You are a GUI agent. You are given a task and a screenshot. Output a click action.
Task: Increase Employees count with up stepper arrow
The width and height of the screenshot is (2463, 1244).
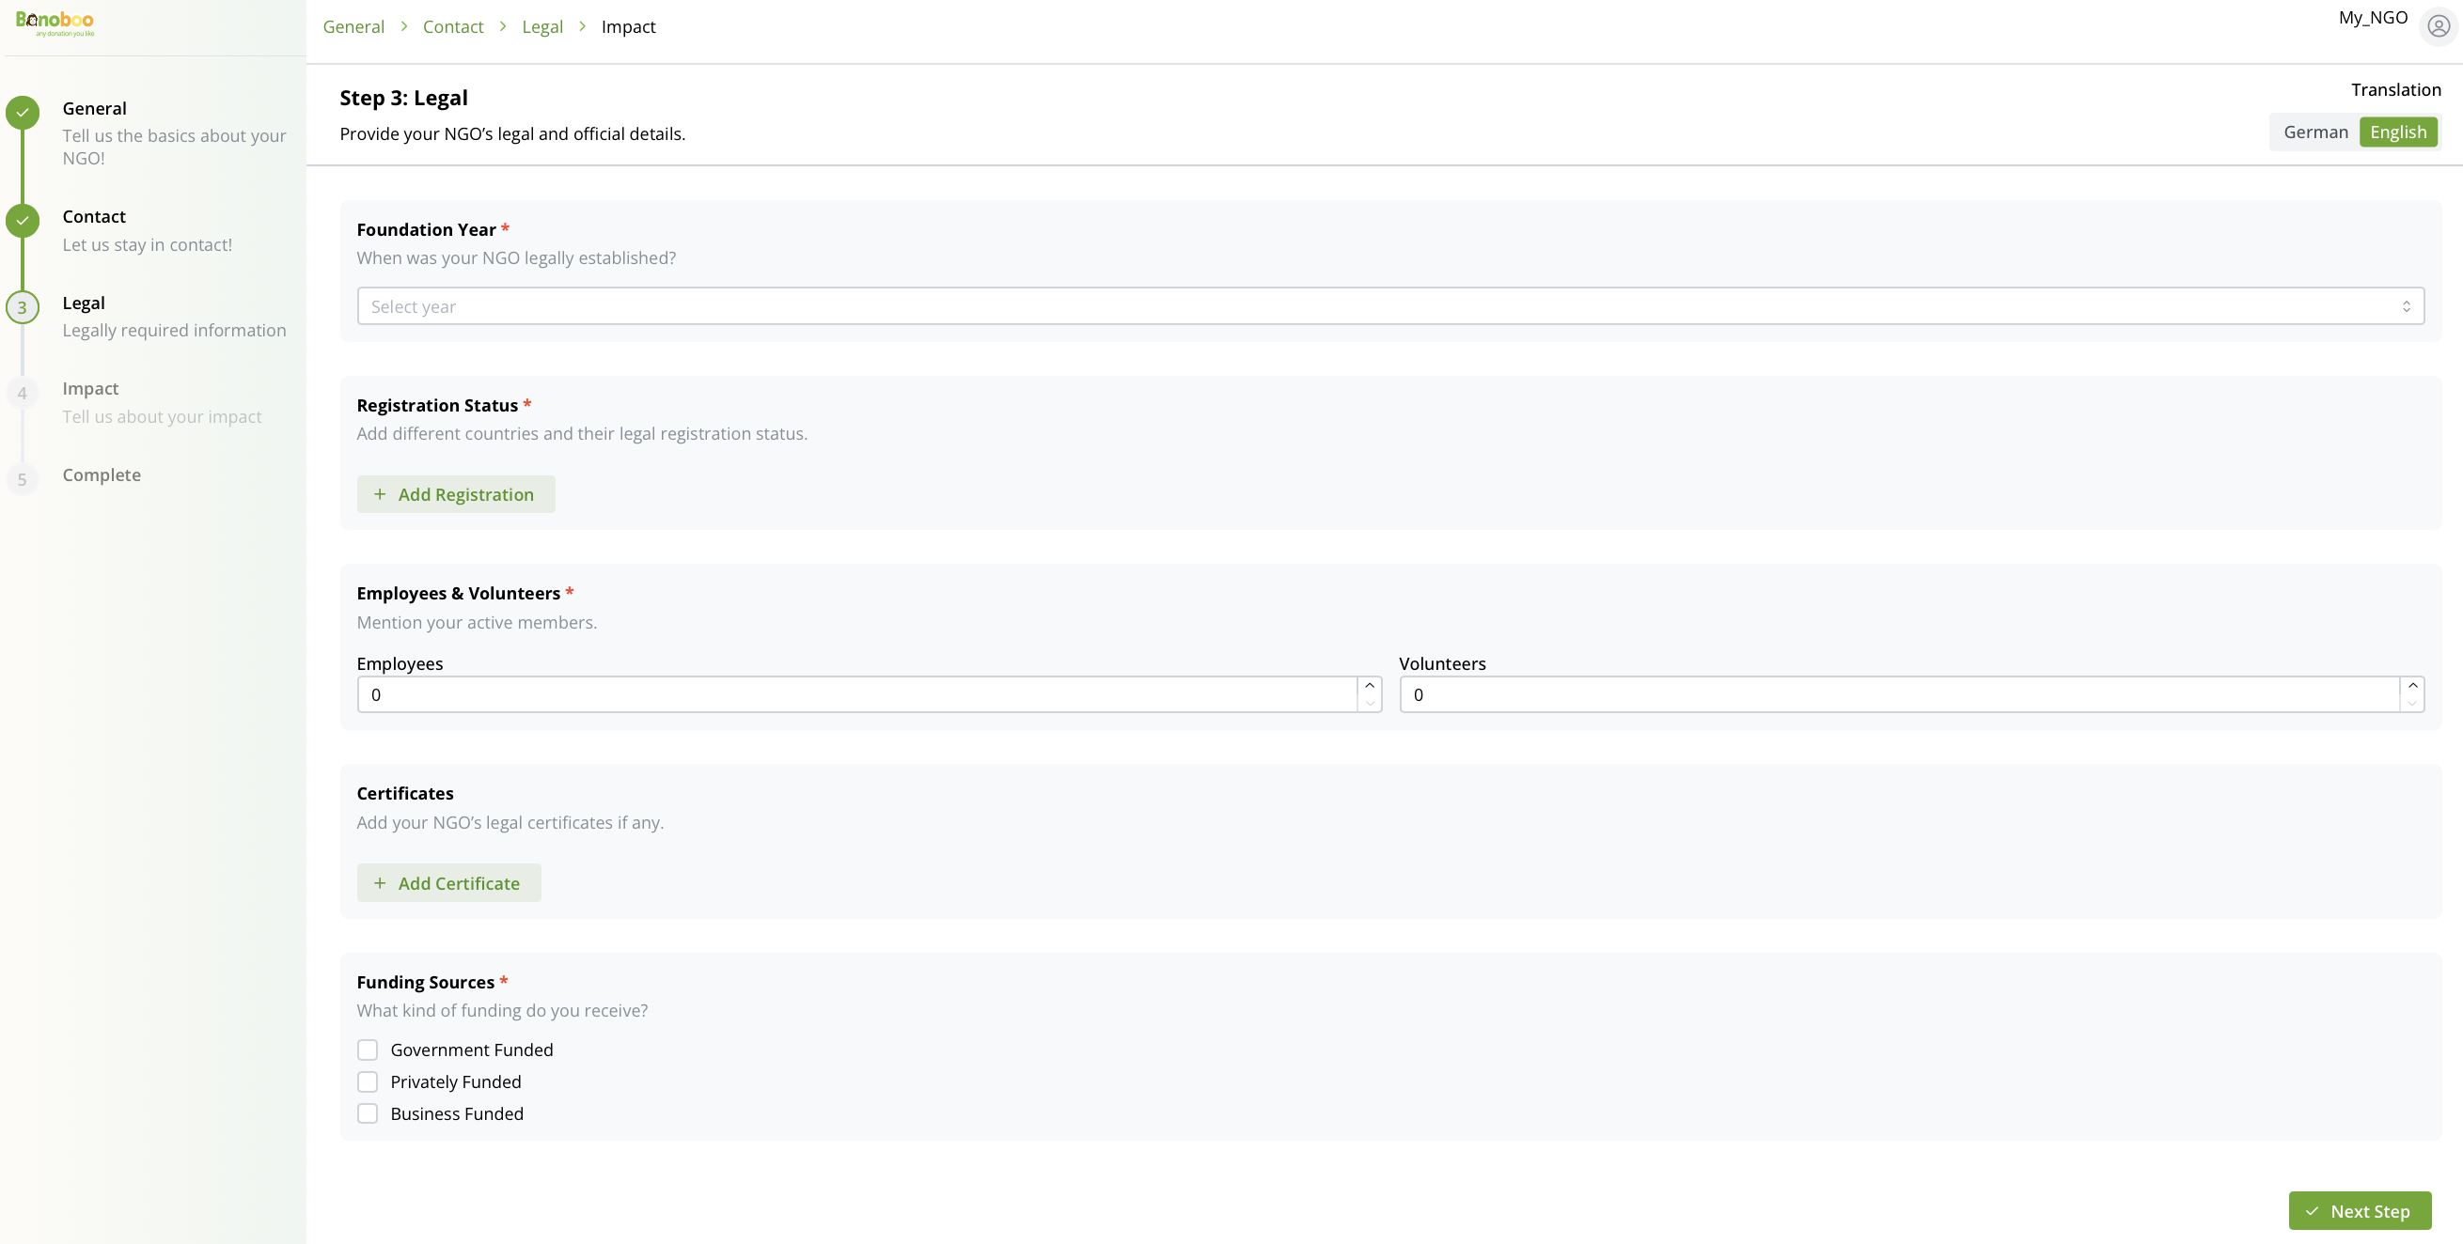pyautogui.click(x=1369, y=684)
